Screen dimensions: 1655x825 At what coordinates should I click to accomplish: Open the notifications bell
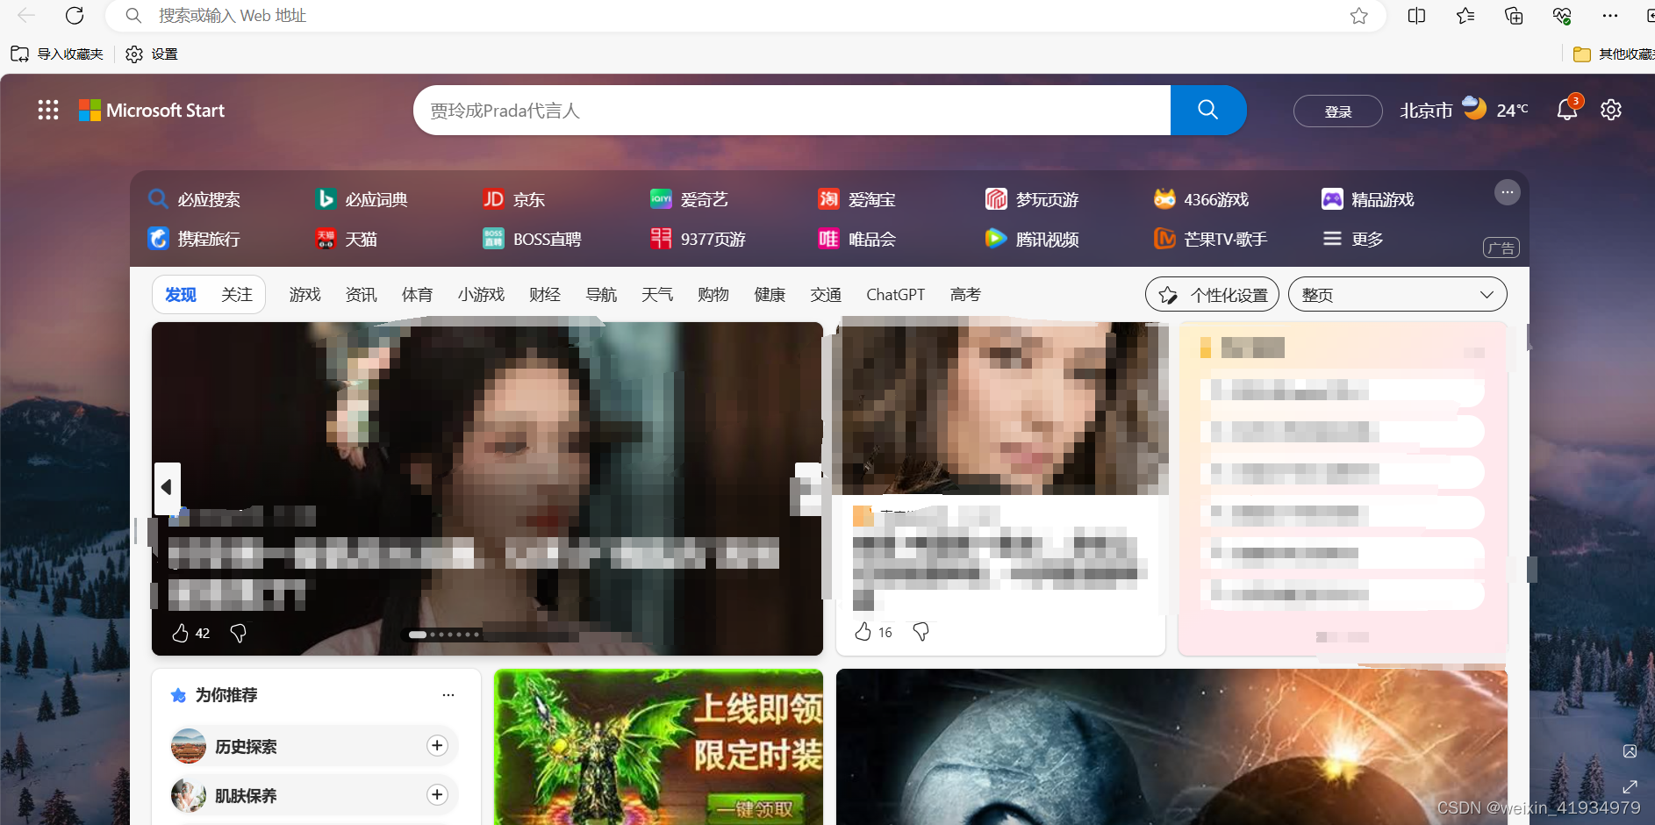pyautogui.click(x=1567, y=110)
